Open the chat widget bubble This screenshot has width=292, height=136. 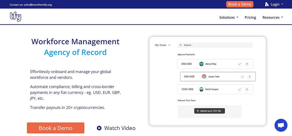281,125
